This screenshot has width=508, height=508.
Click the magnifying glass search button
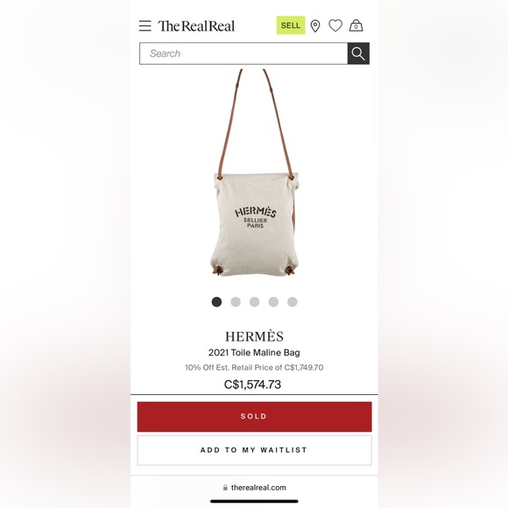[358, 53]
